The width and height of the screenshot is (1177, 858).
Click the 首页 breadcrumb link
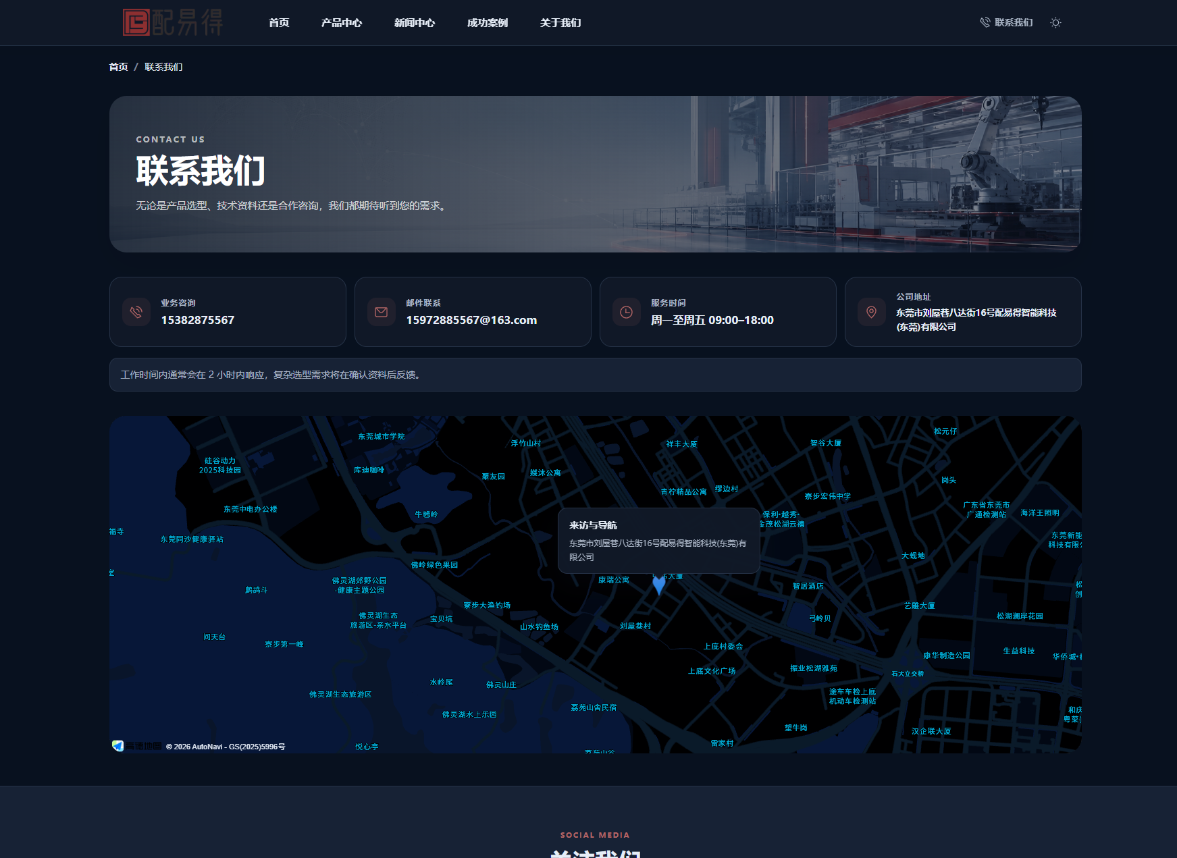point(118,67)
